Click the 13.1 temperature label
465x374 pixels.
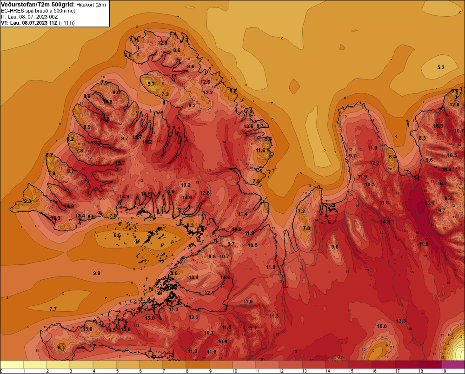[429, 203]
